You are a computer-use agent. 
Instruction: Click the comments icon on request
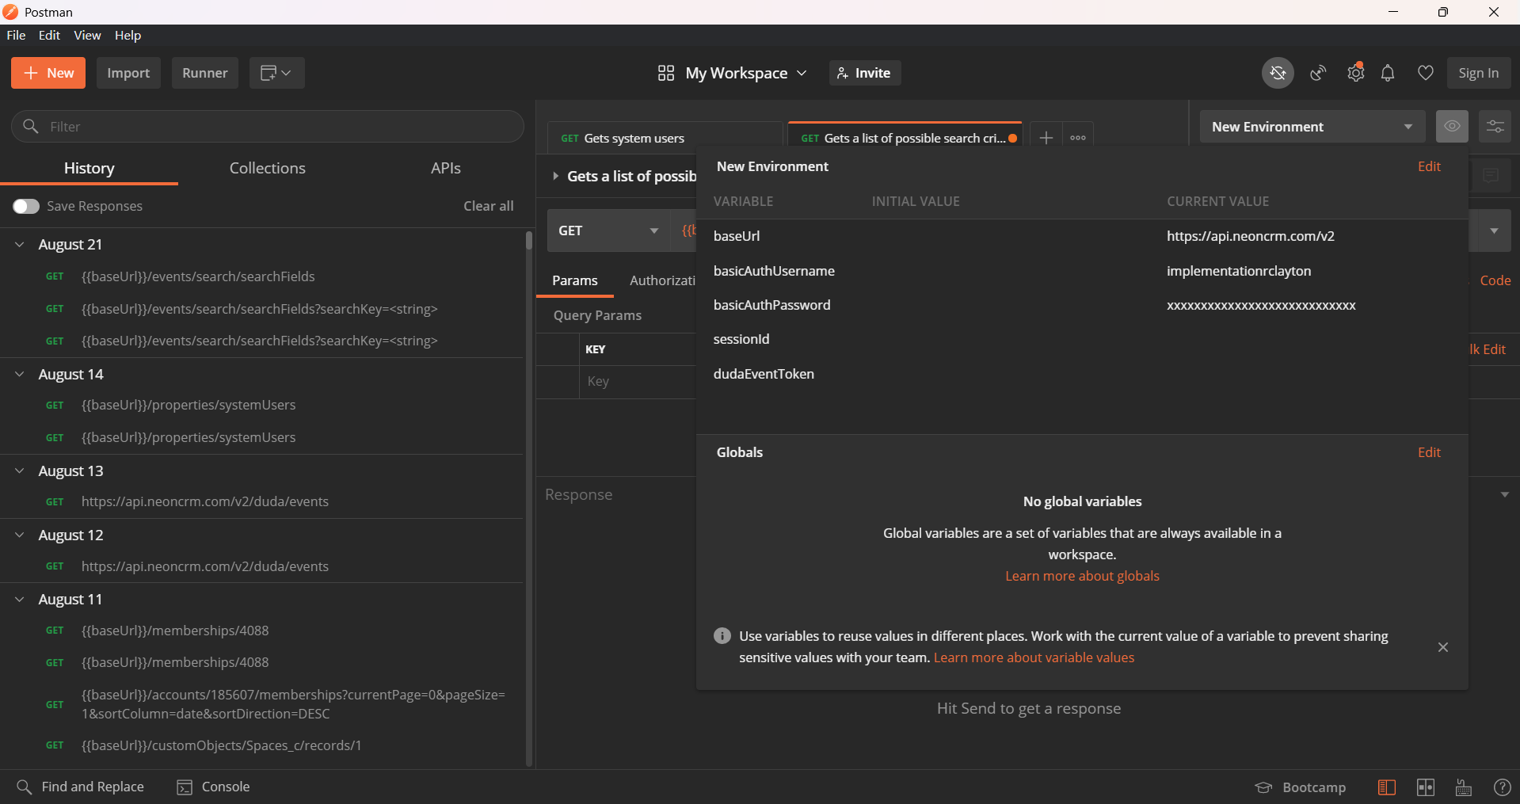point(1491,175)
